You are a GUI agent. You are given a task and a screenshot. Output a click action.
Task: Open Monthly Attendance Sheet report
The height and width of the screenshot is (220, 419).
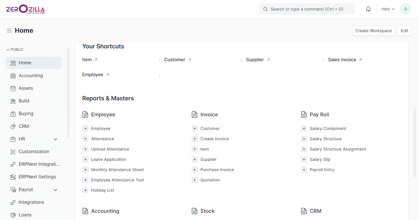pos(117,170)
